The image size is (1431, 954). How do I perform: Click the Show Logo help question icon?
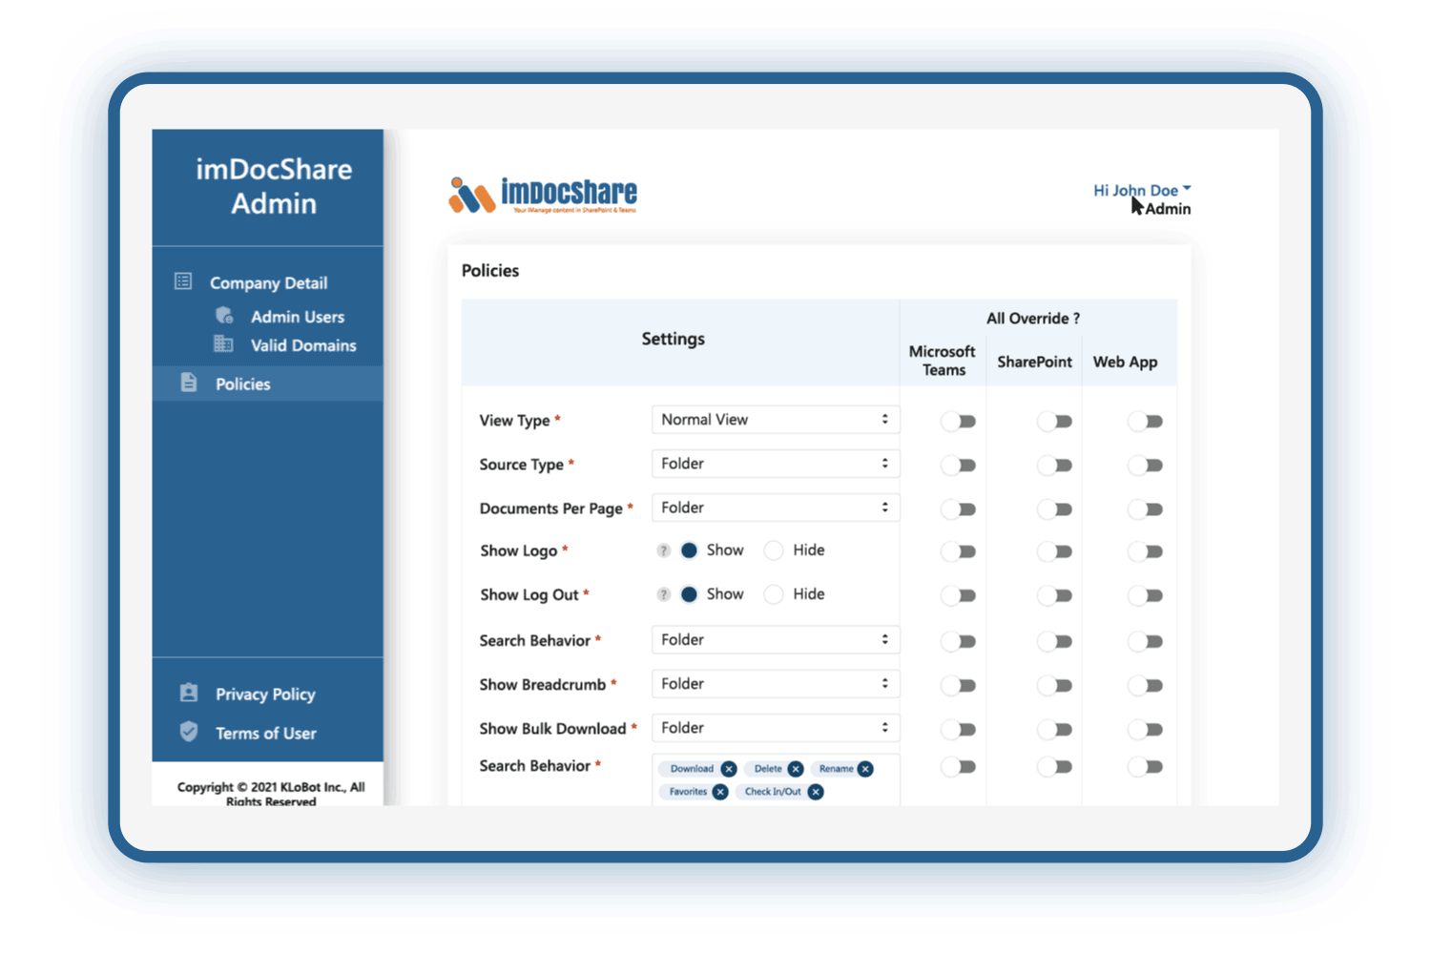[x=664, y=550]
